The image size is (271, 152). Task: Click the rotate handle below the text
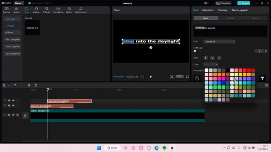coord(151,48)
